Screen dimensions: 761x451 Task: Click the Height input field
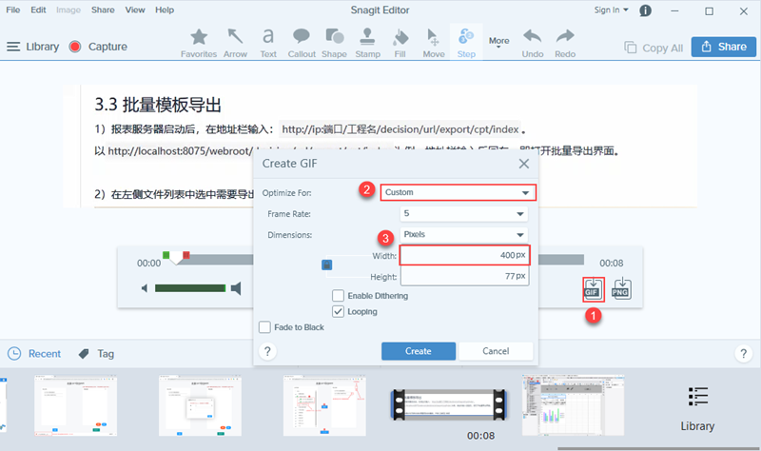(464, 276)
